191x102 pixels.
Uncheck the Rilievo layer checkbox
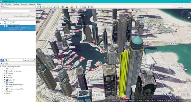pos(4,93)
